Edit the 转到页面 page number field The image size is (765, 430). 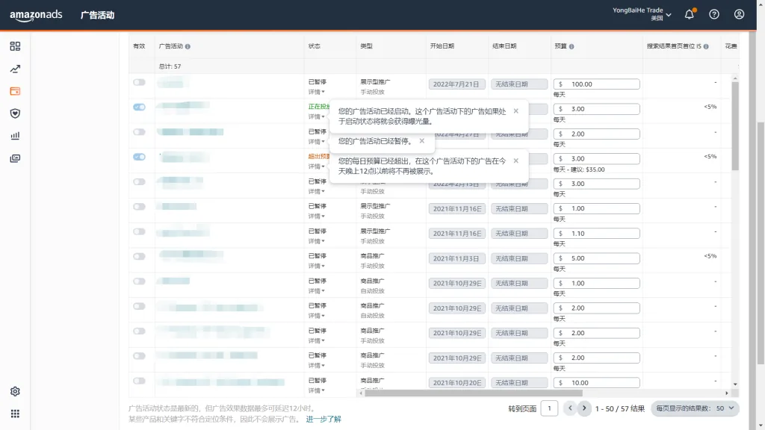pos(549,408)
